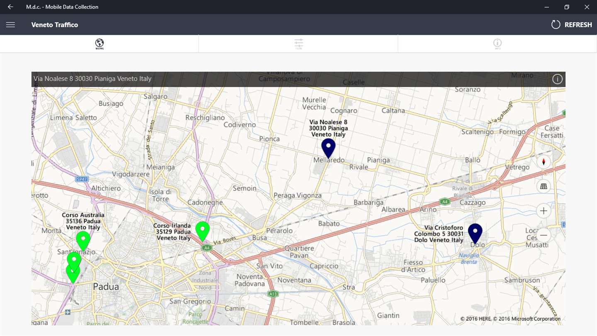This screenshot has width=597, height=336.
Task: Click the "Corso Irlanda 35129 Padua" pin label
Action: [172, 232]
